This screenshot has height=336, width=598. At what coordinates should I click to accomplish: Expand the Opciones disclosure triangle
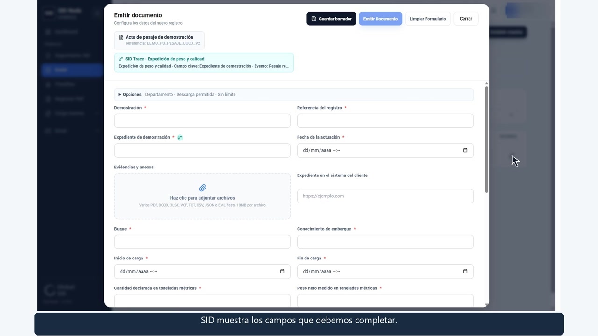click(x=120, y=95)
